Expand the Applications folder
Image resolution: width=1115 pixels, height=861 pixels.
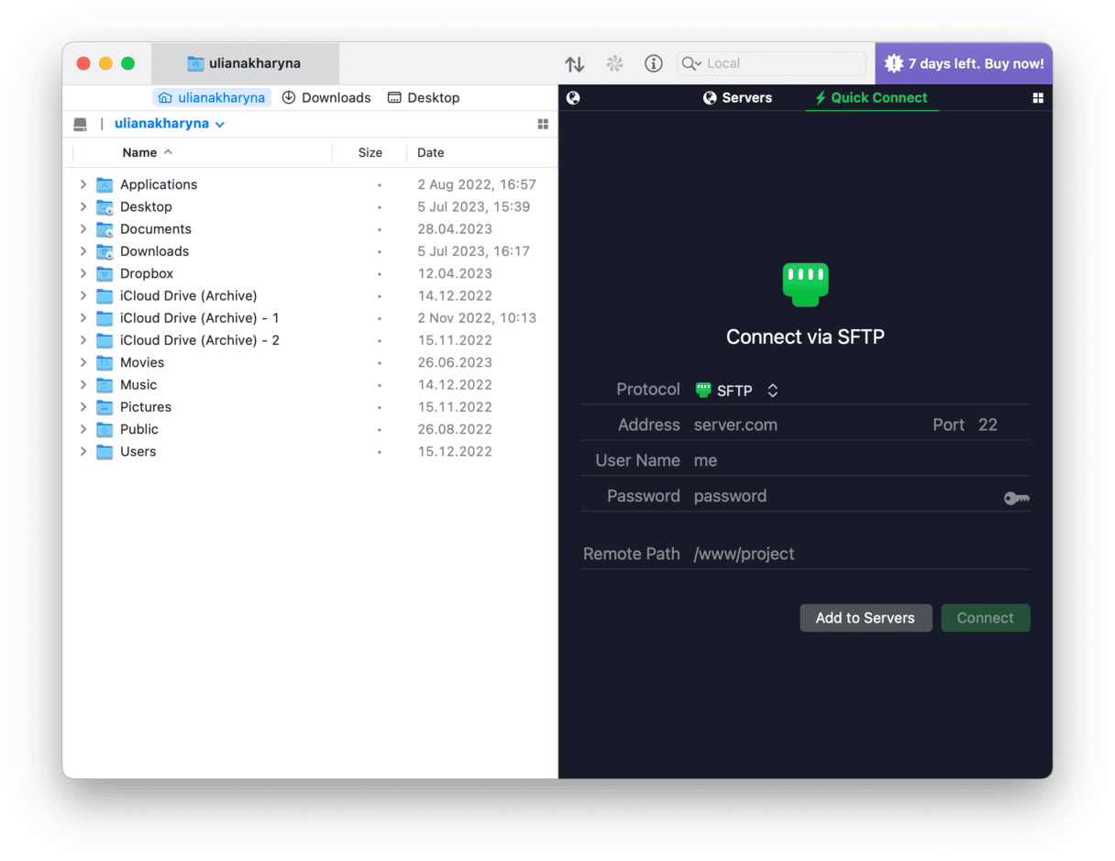click(83, 184)
